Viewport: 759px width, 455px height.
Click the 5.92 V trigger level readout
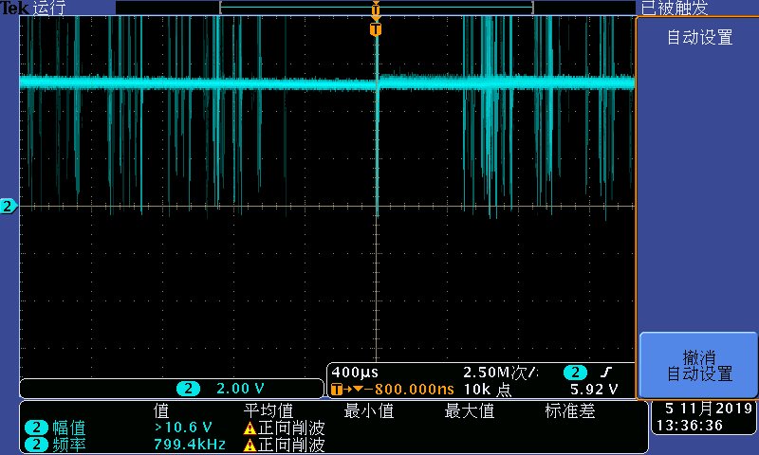594,390
